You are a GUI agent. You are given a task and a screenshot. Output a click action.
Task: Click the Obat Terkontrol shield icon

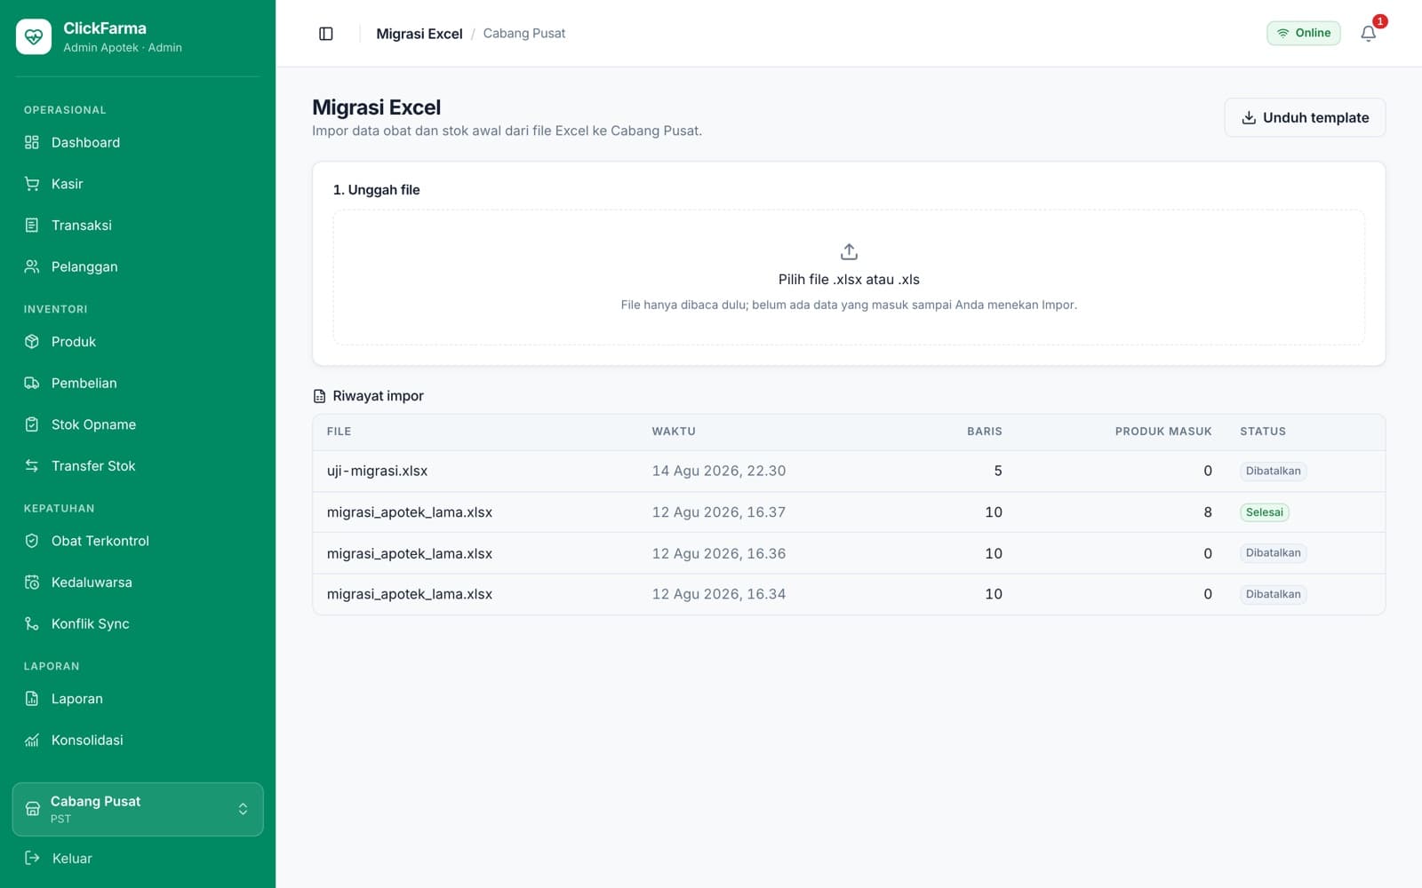click(32, 541)
